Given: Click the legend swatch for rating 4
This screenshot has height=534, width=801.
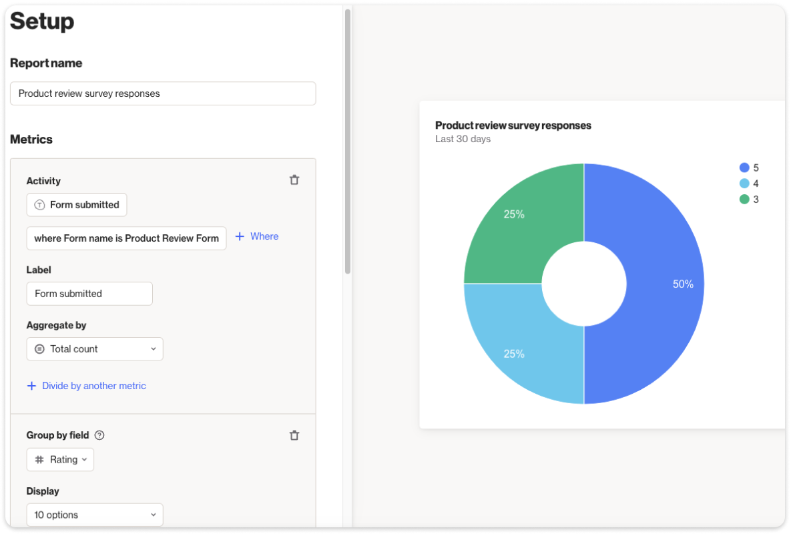Looking at the screenshot, I should coord(744,184).
